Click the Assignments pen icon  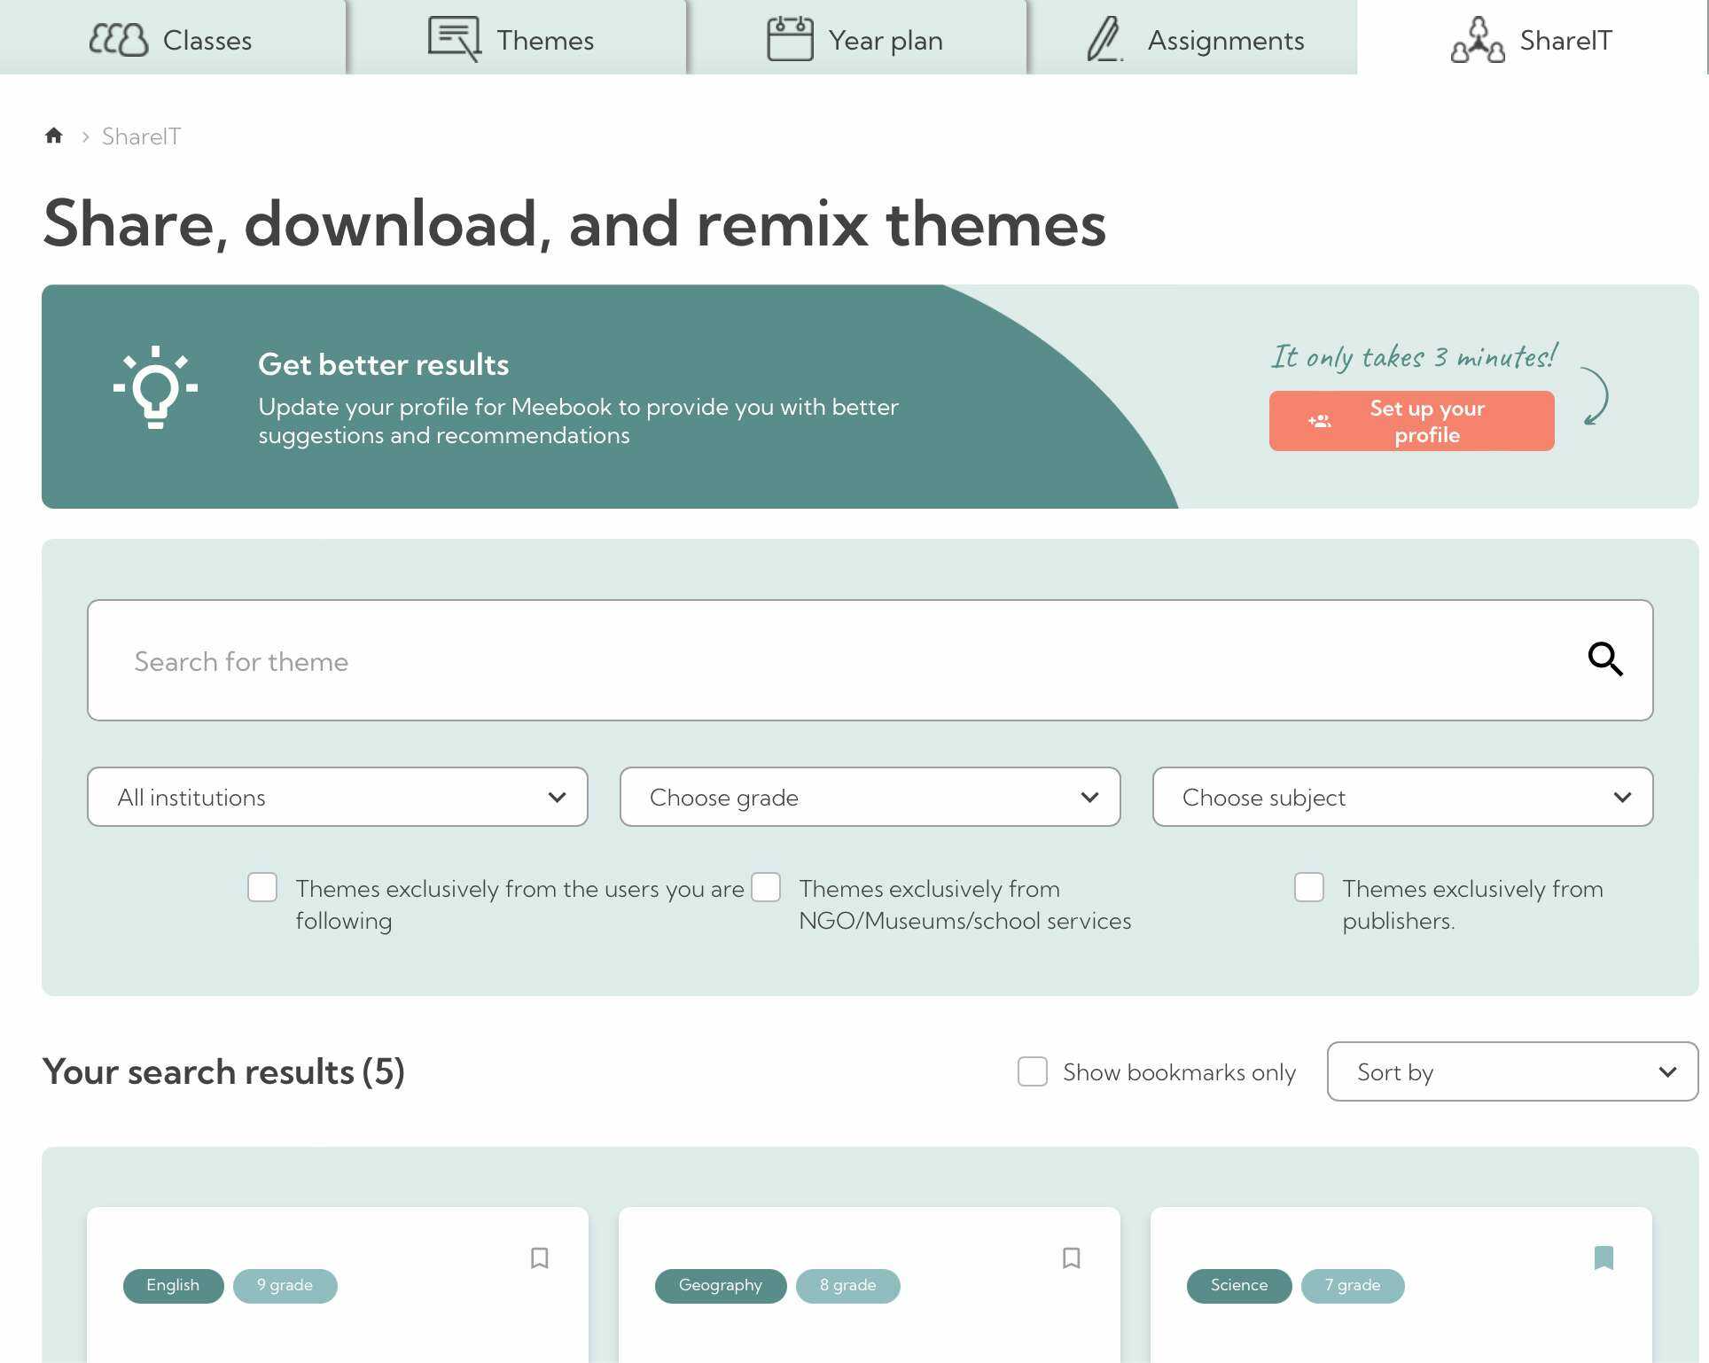tap(1102, 38)
